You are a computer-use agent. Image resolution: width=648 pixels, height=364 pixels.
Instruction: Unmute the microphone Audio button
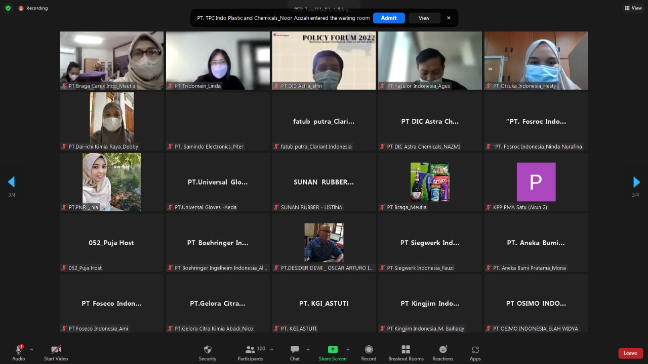click(19, 350)
